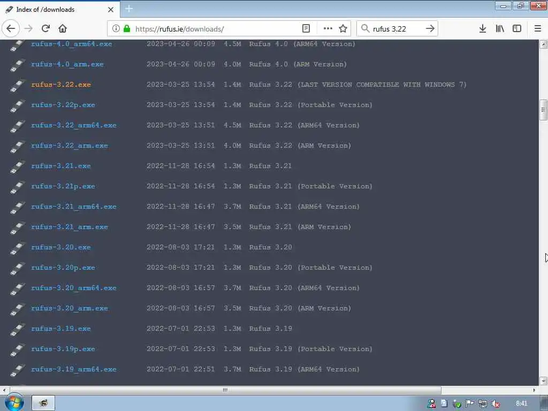The height and width of the screenshot is (411, 548).
Task: Open the rufus-3.20_arm.exe link
Action: 70,308
